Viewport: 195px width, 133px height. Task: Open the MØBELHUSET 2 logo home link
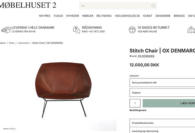click(27, 5)
